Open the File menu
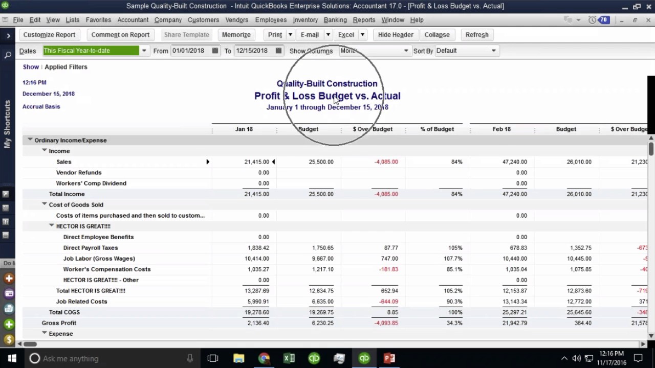 pyautogui.click(x=18, y=20)
